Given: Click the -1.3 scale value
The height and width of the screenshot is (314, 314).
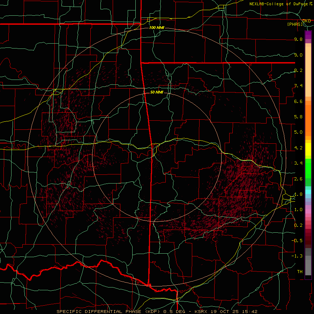Looking at the screenshot, I should (297, 256).
